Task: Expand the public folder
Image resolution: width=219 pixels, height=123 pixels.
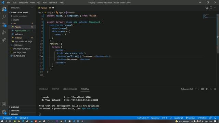Action: pos(16,20)
